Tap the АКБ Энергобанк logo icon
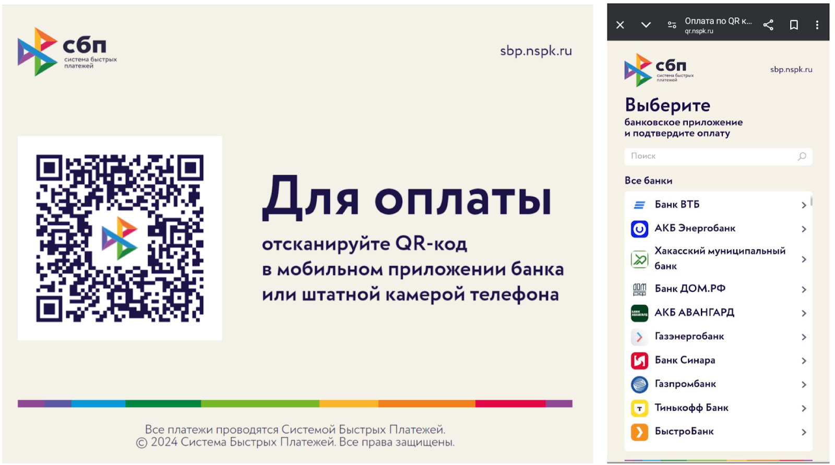This screenshot has width=835, height=465. (639, 229)
